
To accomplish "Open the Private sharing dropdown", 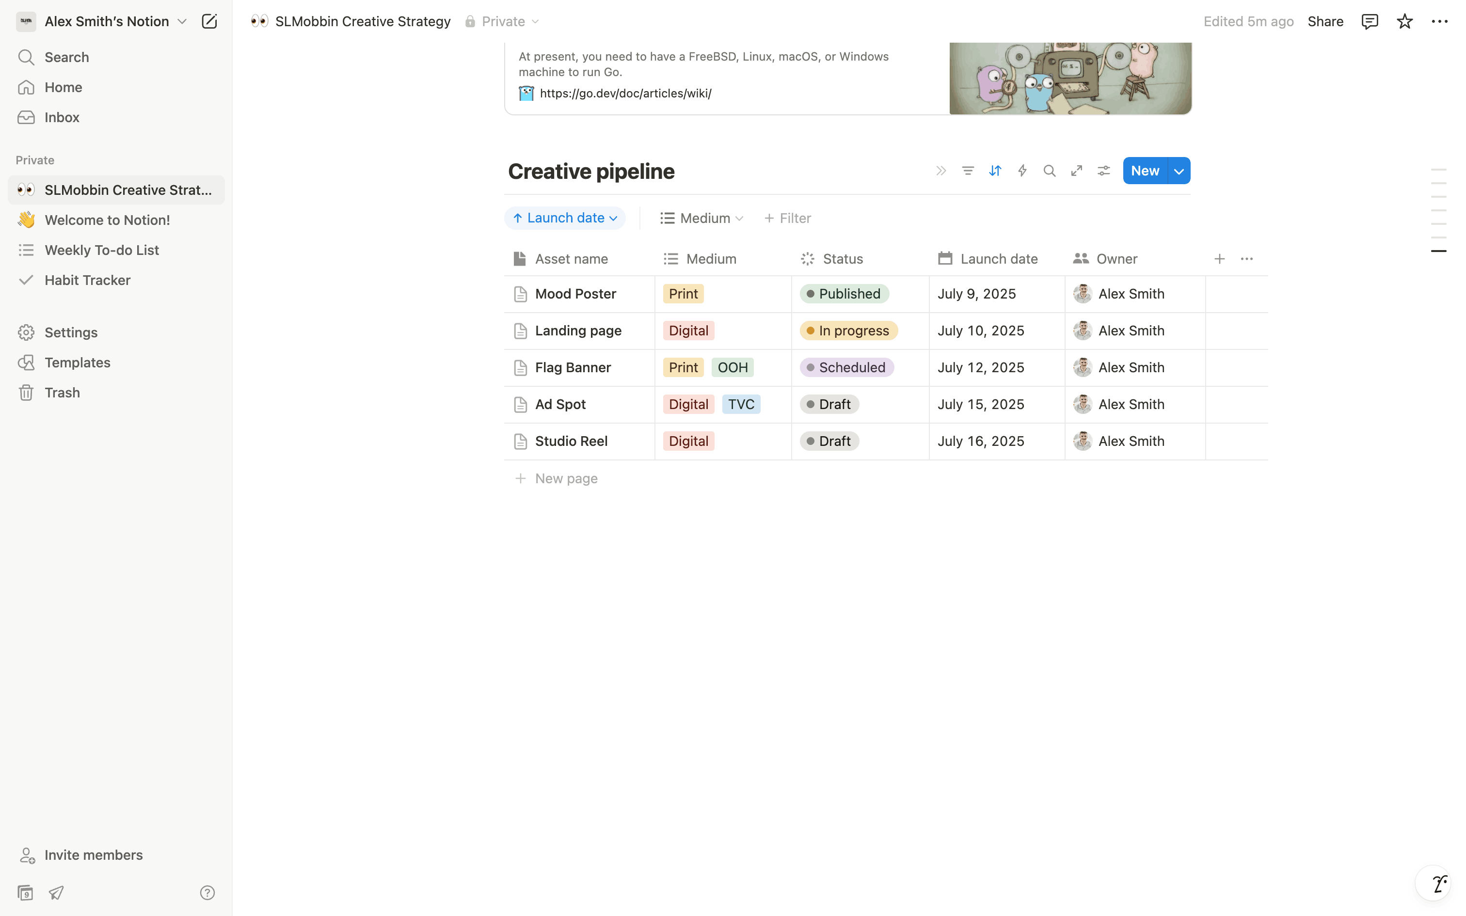I will tap(502, 22).
